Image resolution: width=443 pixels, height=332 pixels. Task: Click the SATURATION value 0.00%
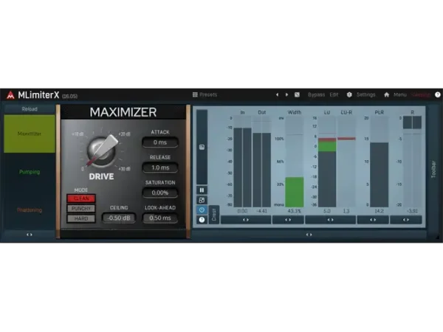160,193
